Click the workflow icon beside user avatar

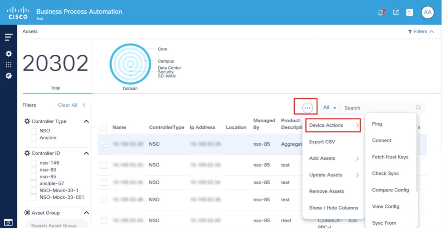pyautogui.click(x=410, y=13)
